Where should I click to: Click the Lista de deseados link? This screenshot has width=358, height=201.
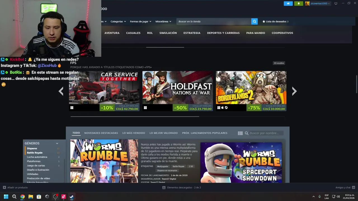click(276, 21)
